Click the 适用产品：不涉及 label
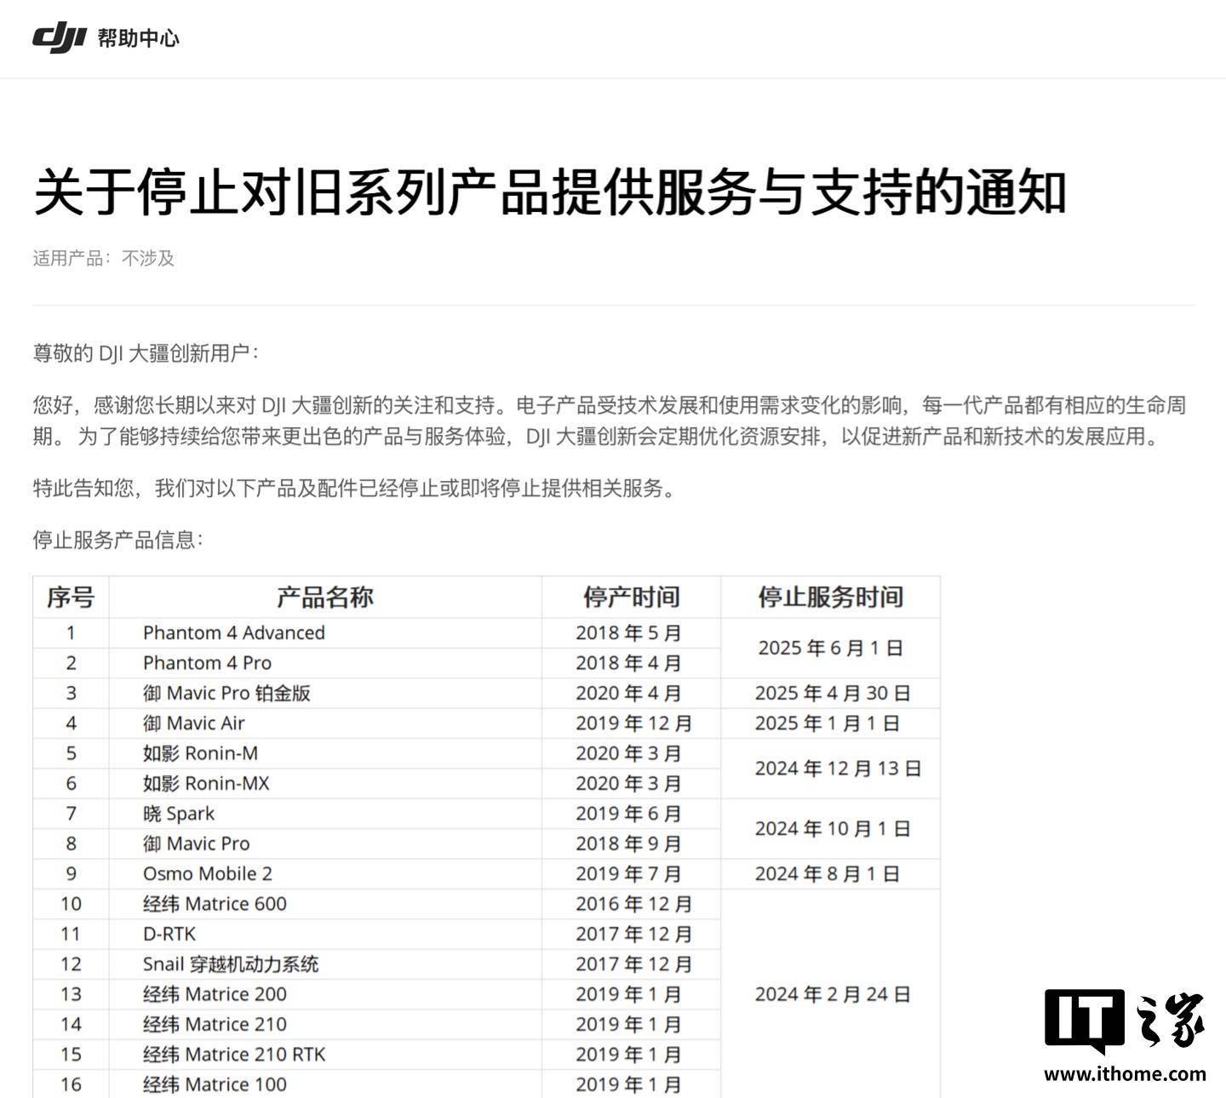The height and width of the screenshot is (1098, 1226). click(104, 258)
